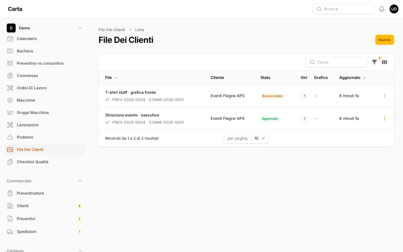Click the Nuovo button
Viewport: 403px width, 252px height.
[x=384, y=40]
